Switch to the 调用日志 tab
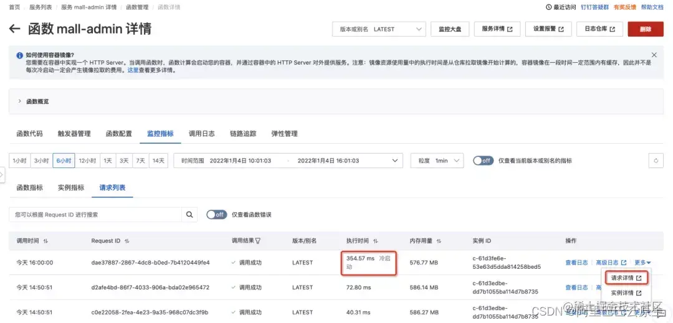 click(202, 133)
